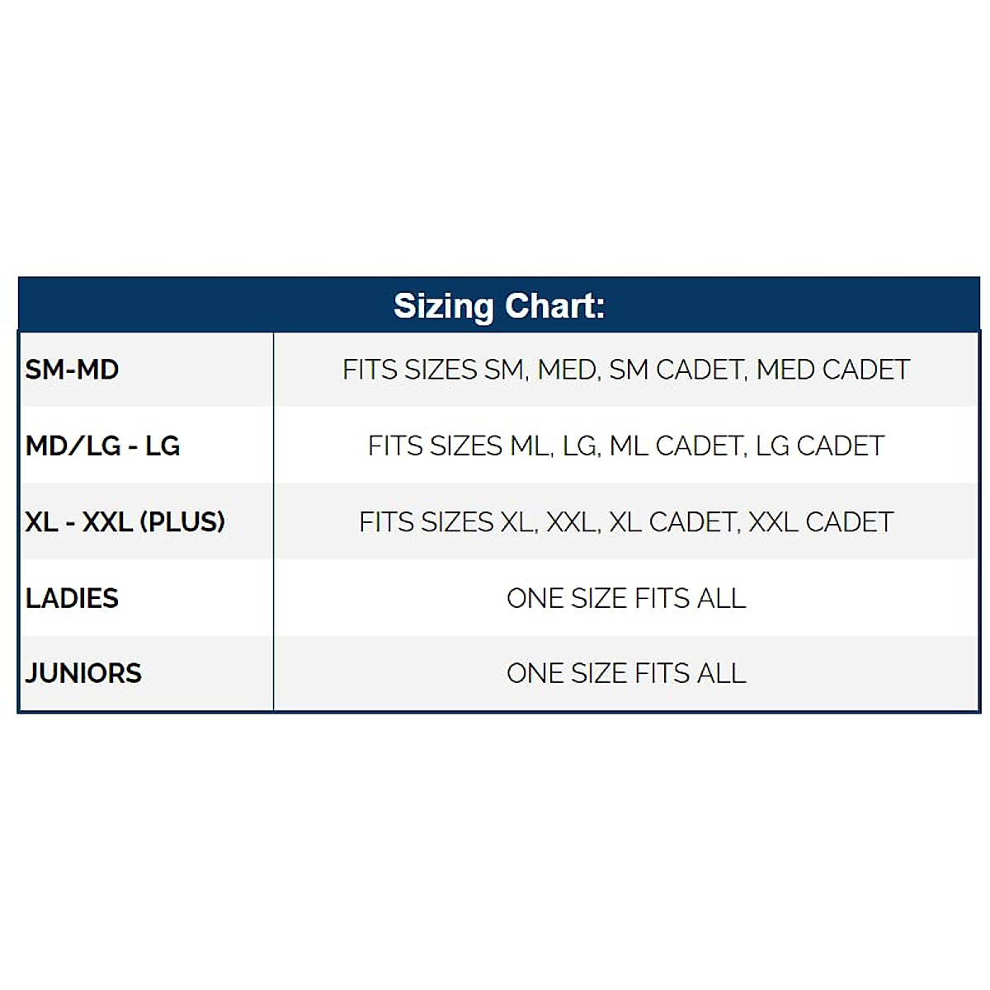Screen dimensions: 990x990
Task: Click "FITS SIZES" in the MD/LG - LG row
Action: [x=435, y=446]
